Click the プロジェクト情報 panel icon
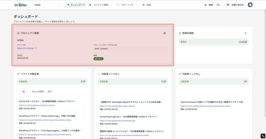The width and height of the screenshot is (266, 139). 18,33
